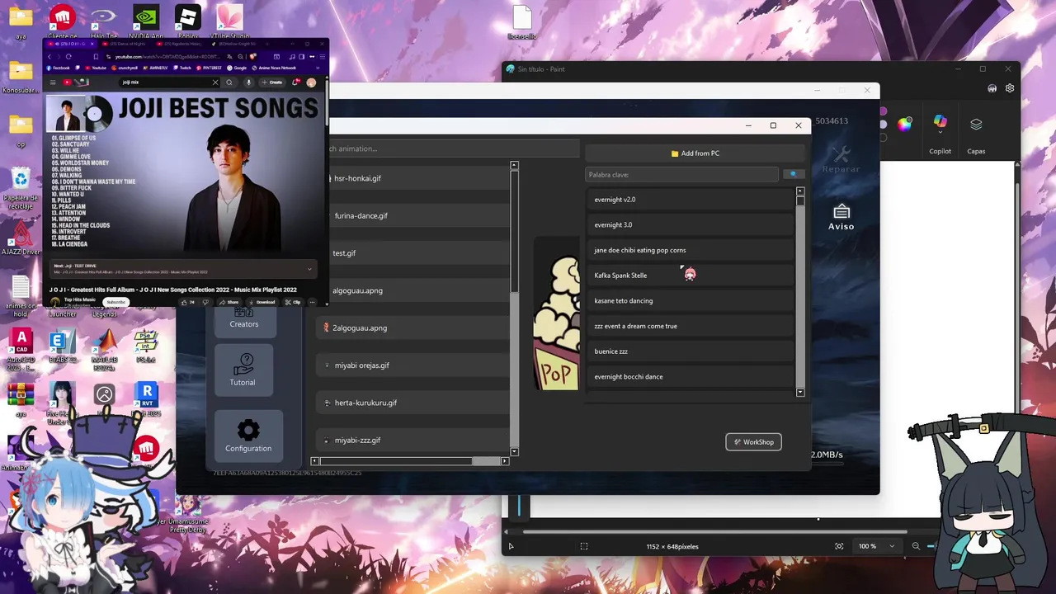Open the Crunchyroll bookmark
1056x594 pixels.
[125, 68]
